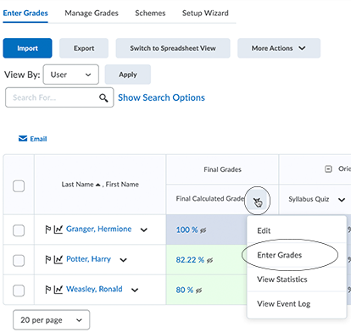Choose Enter Grades from the context menu

(x=297, y=255)
